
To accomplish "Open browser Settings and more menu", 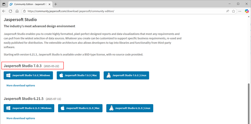I will pyautogui.click(x=240, y=11).
